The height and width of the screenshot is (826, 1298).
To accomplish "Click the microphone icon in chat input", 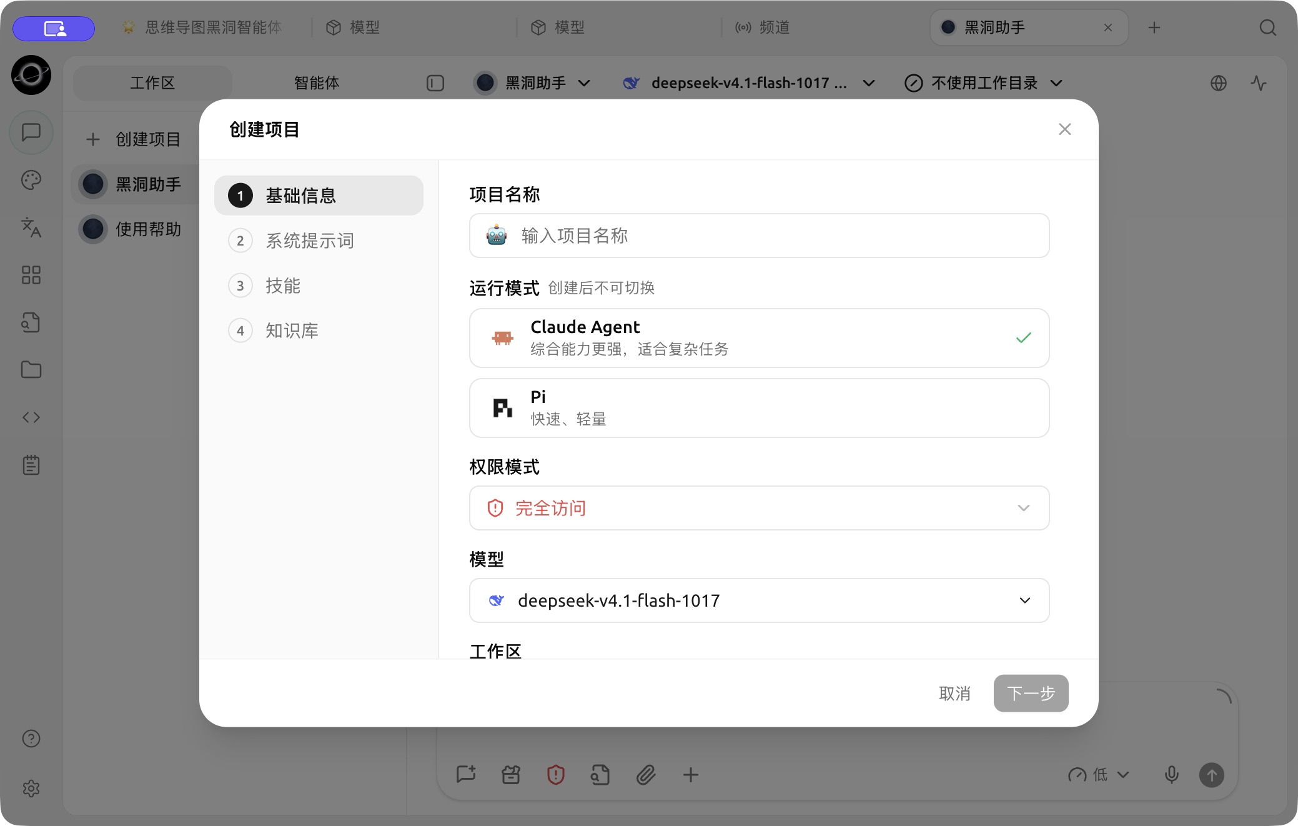I will [1172, 775].
